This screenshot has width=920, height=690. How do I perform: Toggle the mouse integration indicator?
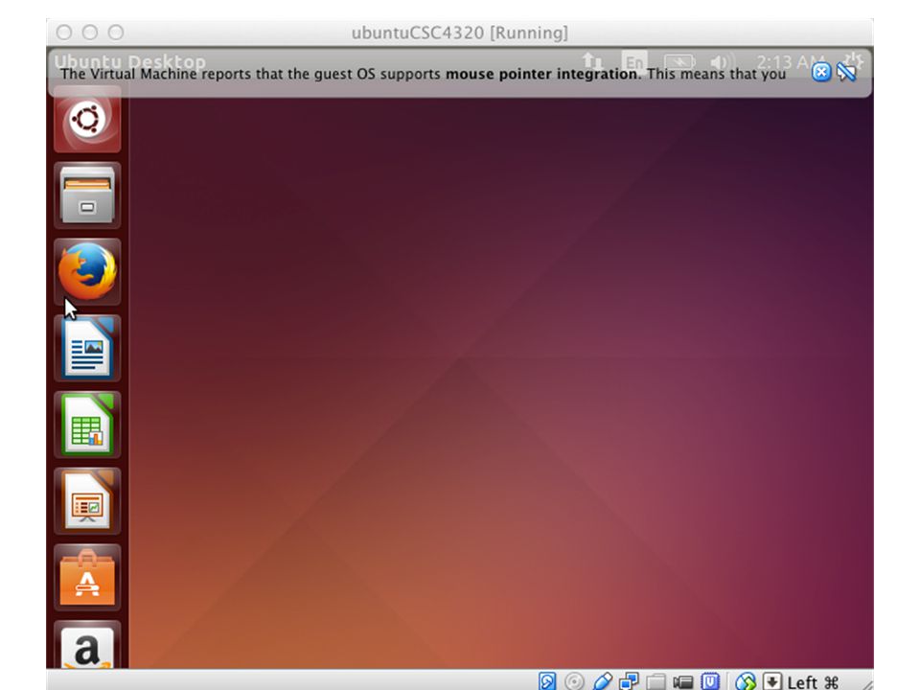tap(746, 681)
